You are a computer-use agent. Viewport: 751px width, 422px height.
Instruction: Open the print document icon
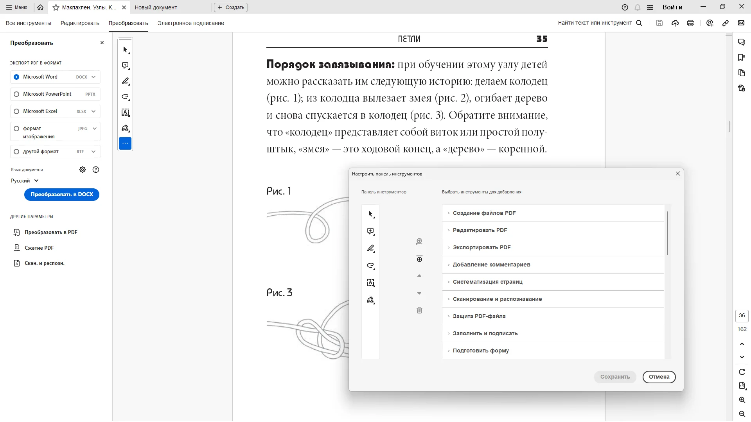point(691,23)
